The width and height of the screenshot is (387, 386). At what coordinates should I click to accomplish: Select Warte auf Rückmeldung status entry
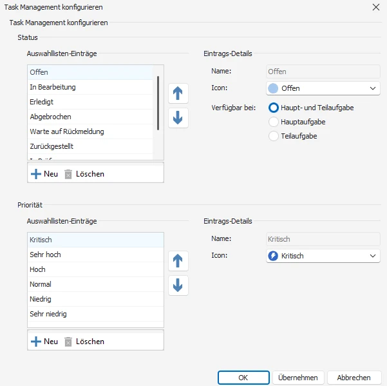(x=90, y=131)
